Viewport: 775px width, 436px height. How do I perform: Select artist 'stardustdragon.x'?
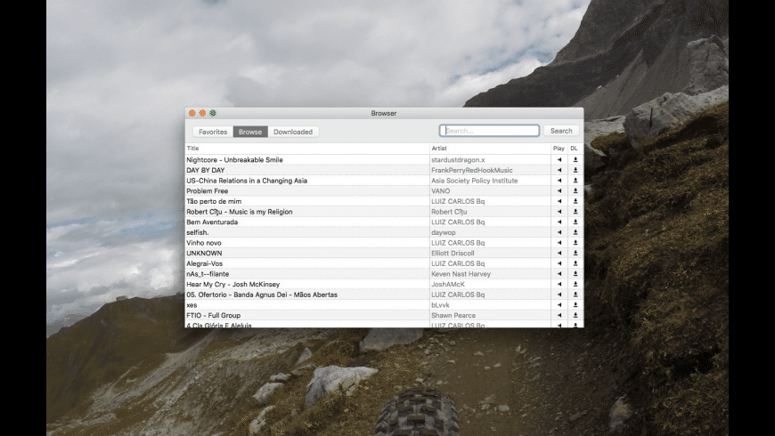[458, 159]
